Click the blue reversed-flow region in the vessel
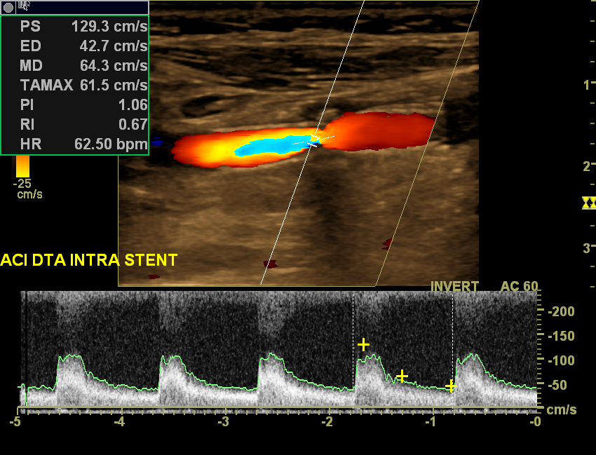This screenshot has width=596, height=455. (x=273, y=146)
